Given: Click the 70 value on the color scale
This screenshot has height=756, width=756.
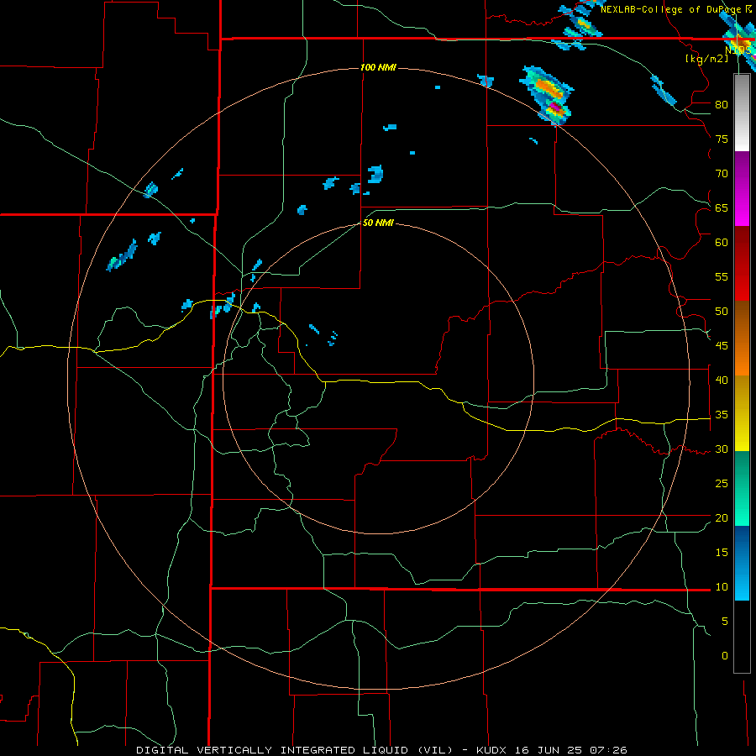Looking at the screenshot, I should [722, 174].
